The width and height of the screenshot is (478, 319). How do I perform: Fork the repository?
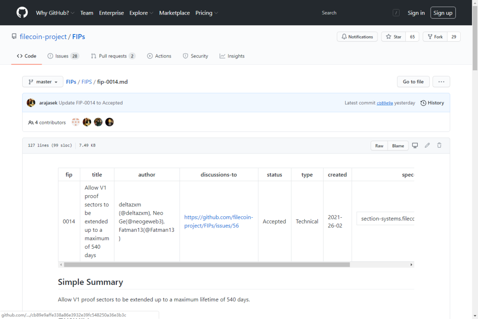point(435,37)
